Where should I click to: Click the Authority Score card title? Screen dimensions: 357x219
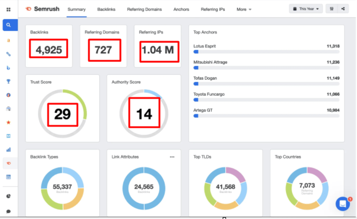click(x=126, y=82)
